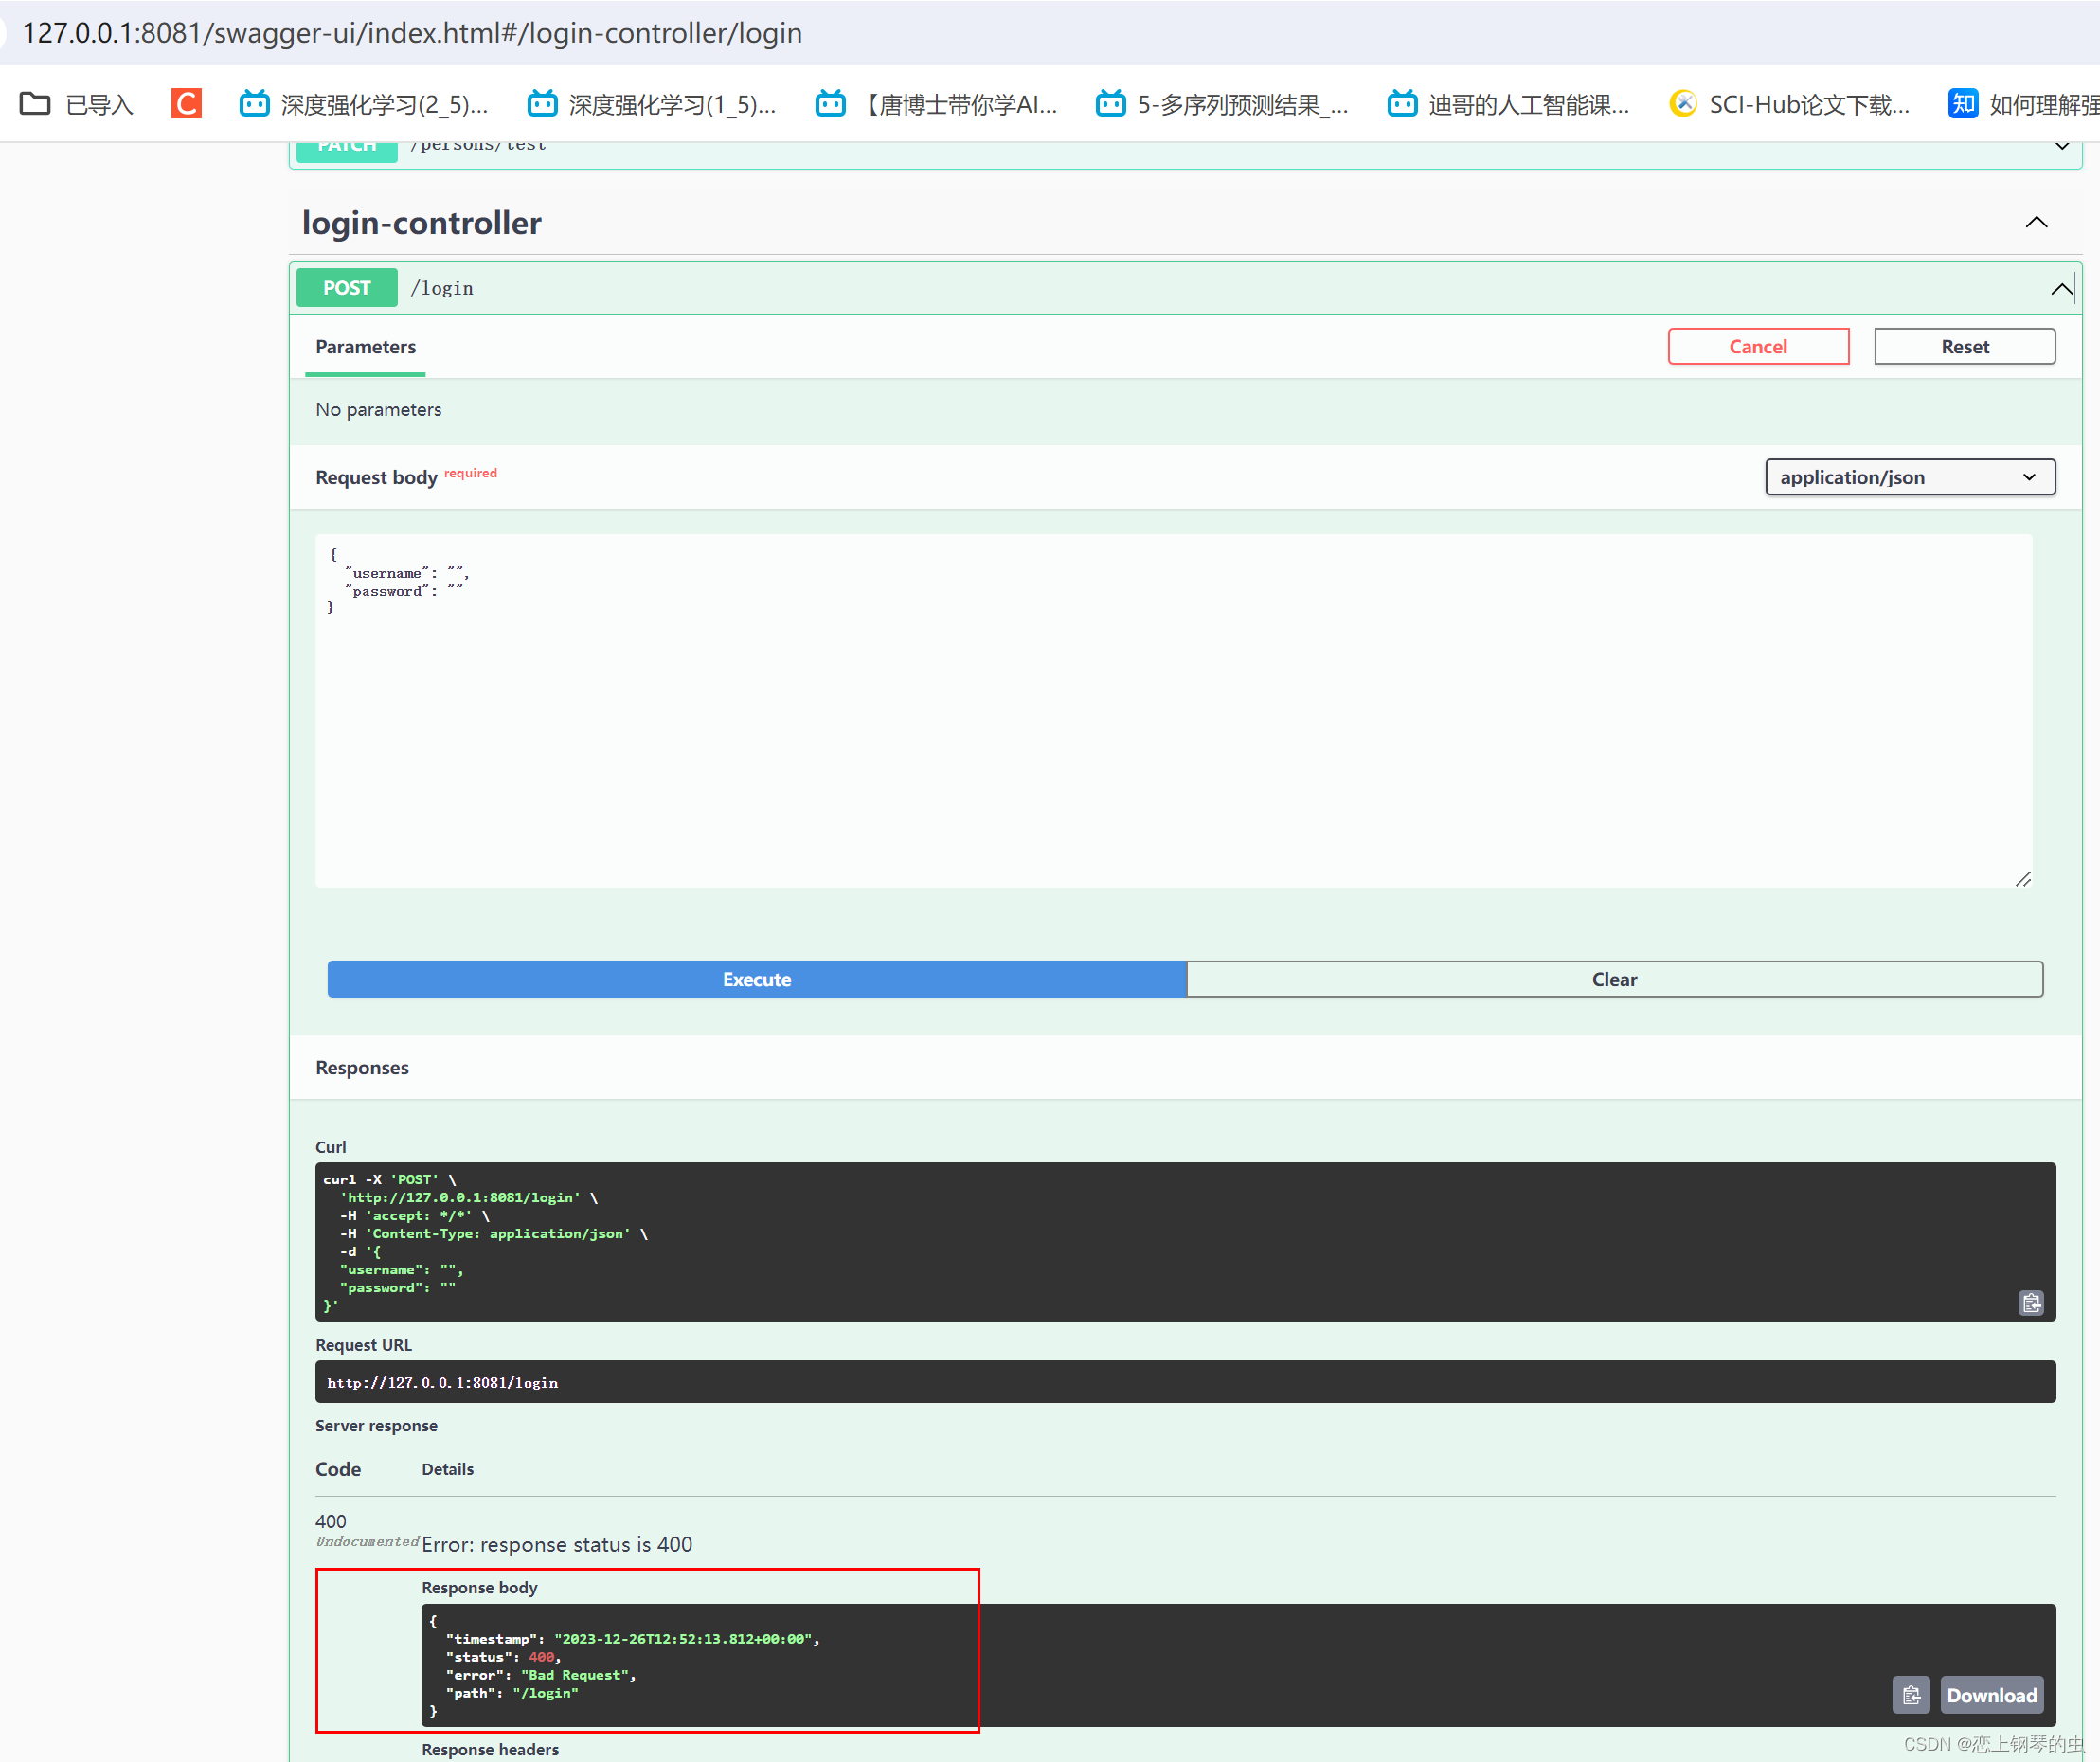
Task: Copy the response body to clipboard
Action: pos(1910,1695)
